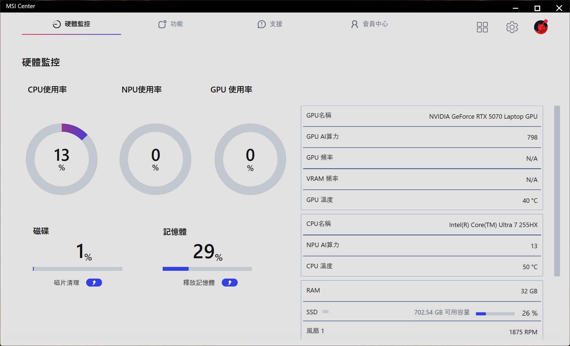This screenshot has width=570, height=346.
Task: Click the member center person icon
Action: [354, 24]
